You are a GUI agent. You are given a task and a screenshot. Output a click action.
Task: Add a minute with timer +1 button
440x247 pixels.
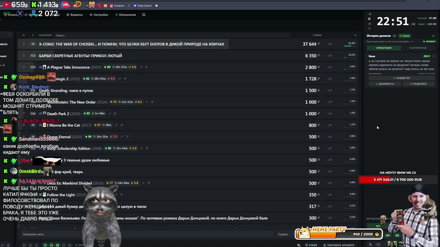coord(370,24)
